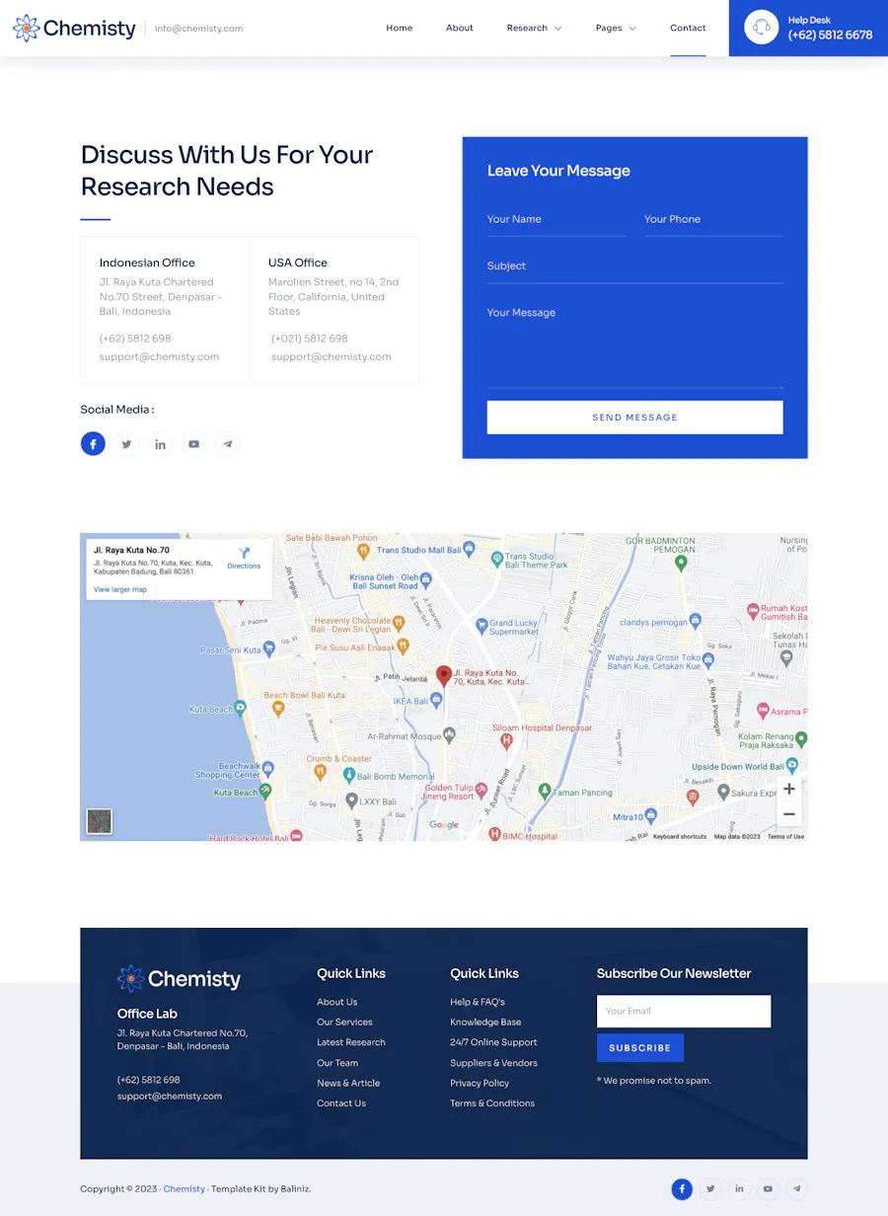888x1216 pixels.
Task: Open the News & Article footer link
Action: click(348, 1083)
